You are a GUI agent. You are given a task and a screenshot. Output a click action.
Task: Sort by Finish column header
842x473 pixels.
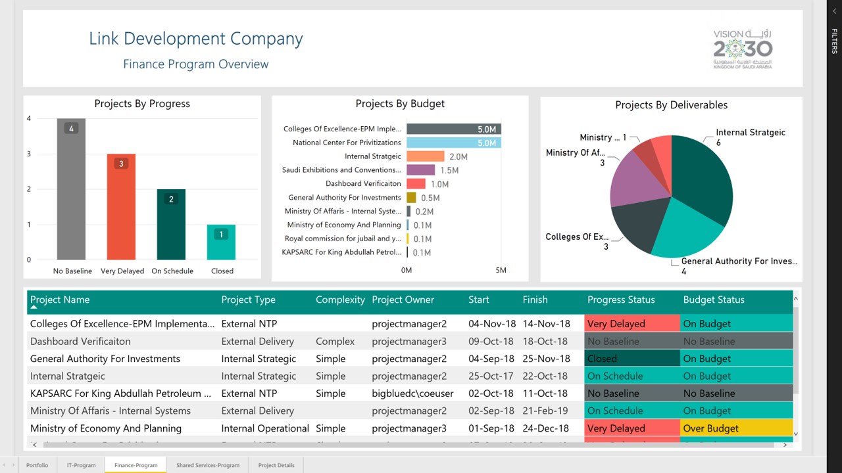tap(535, 300)
